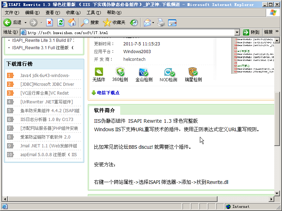The image size is (282, 211).
Task: Click the vertical scrollbar up arrow
Action: (277, 40)
